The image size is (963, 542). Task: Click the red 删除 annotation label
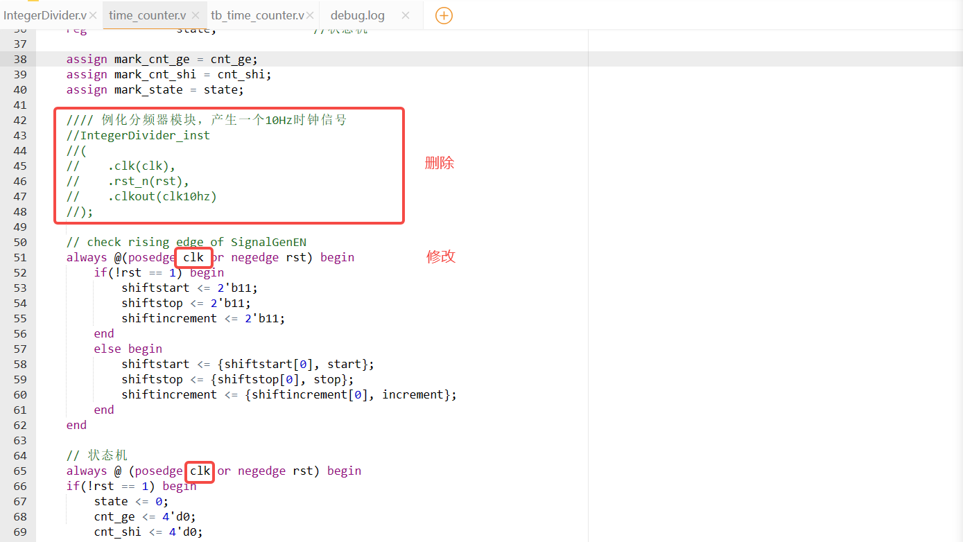440,164
